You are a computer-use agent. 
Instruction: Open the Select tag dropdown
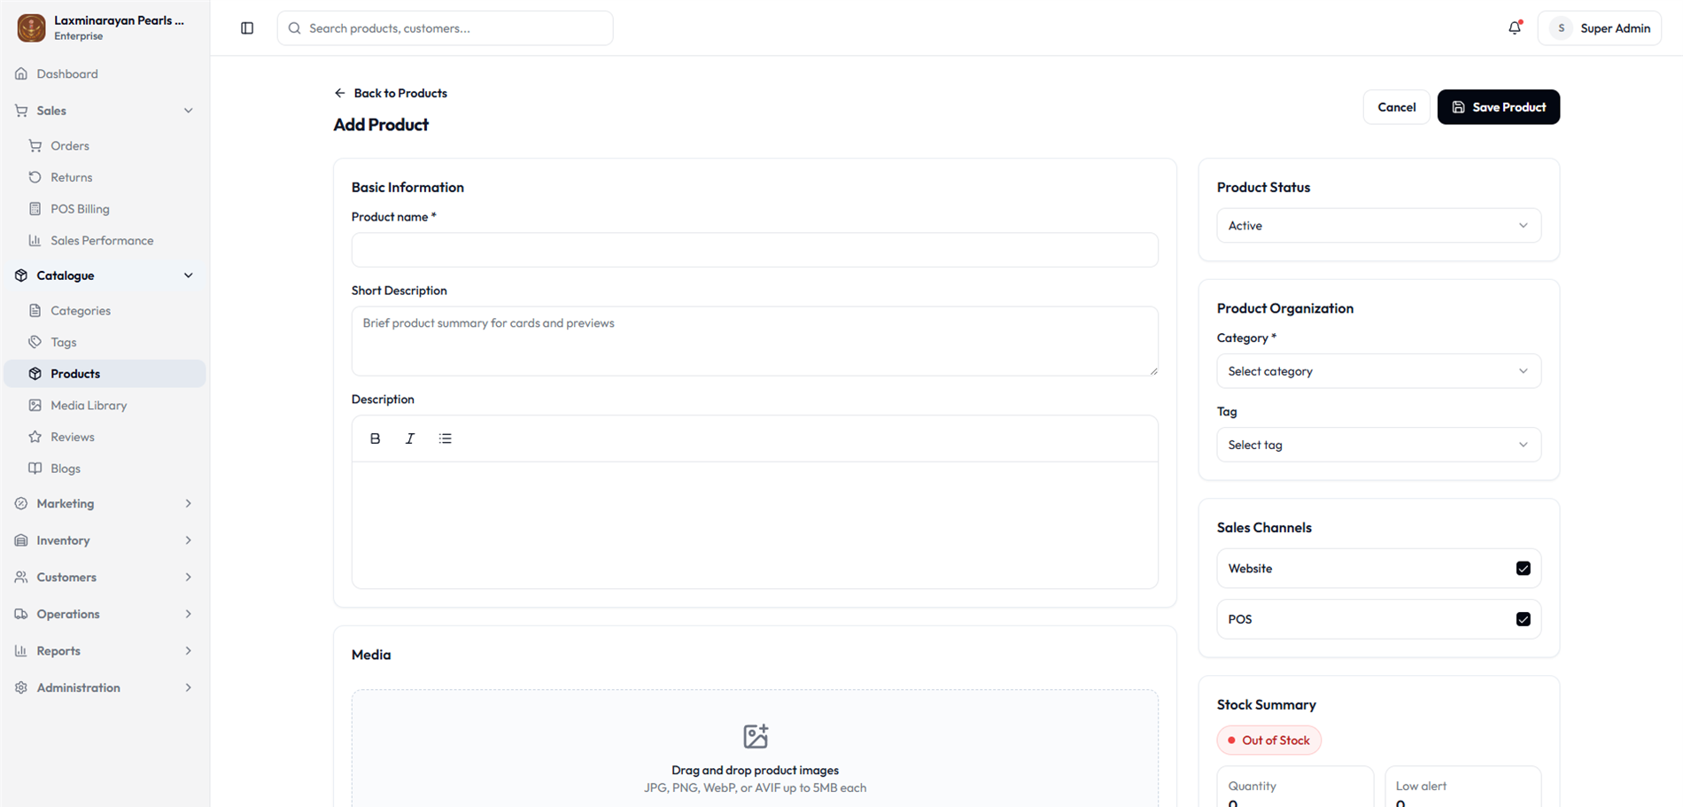click(1378, 445)
